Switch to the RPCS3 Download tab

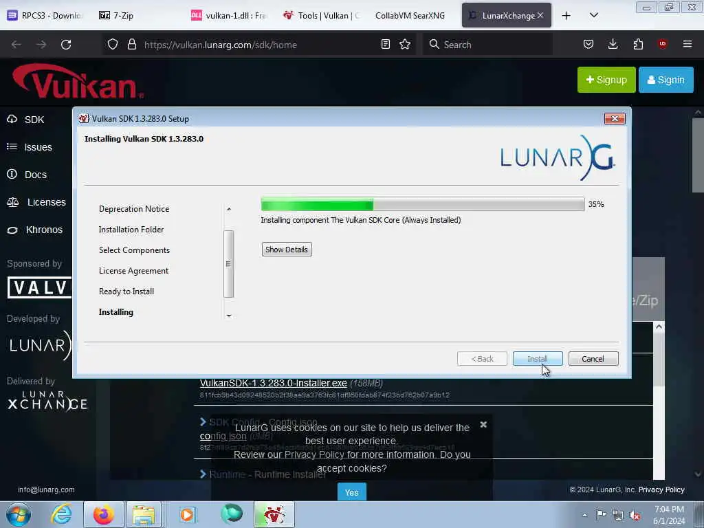coord(45,15)
